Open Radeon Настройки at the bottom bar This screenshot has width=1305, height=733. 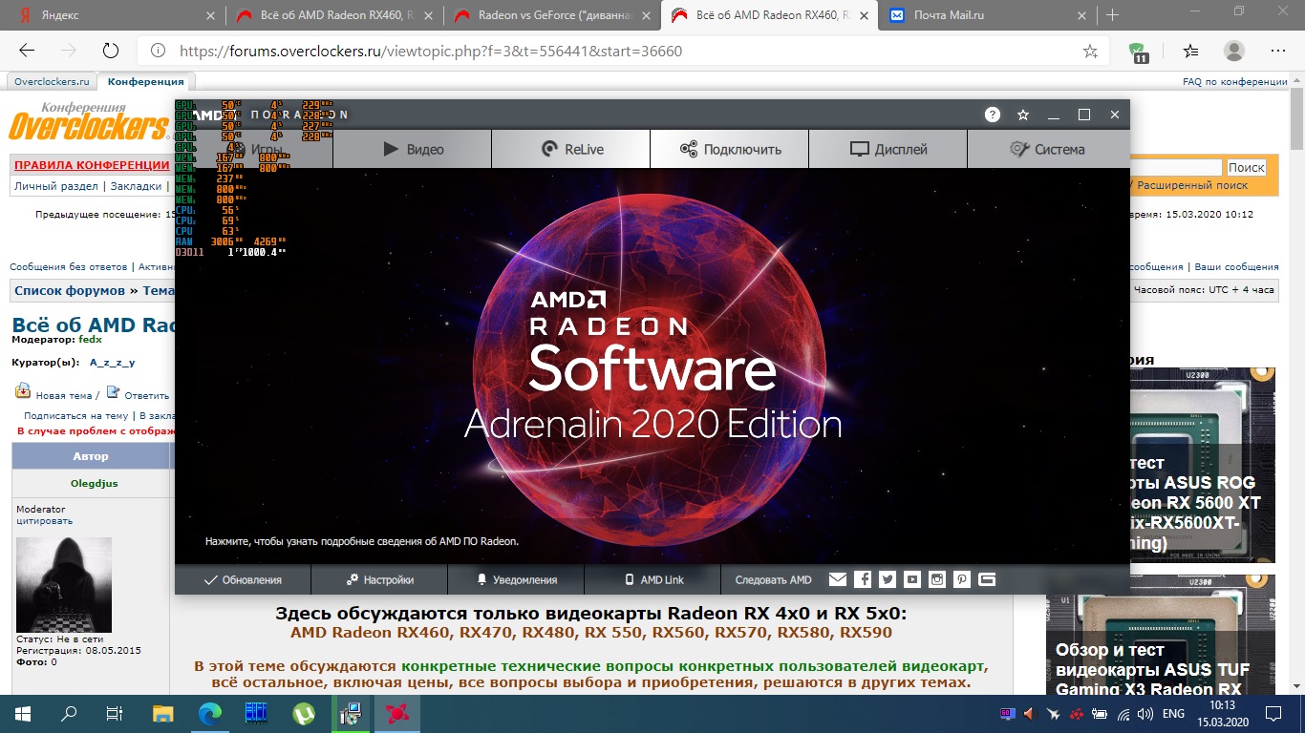coord(380,579)
